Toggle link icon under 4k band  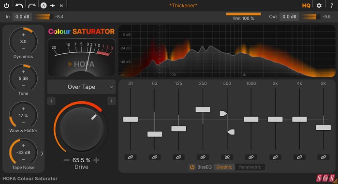click(299, 157)
